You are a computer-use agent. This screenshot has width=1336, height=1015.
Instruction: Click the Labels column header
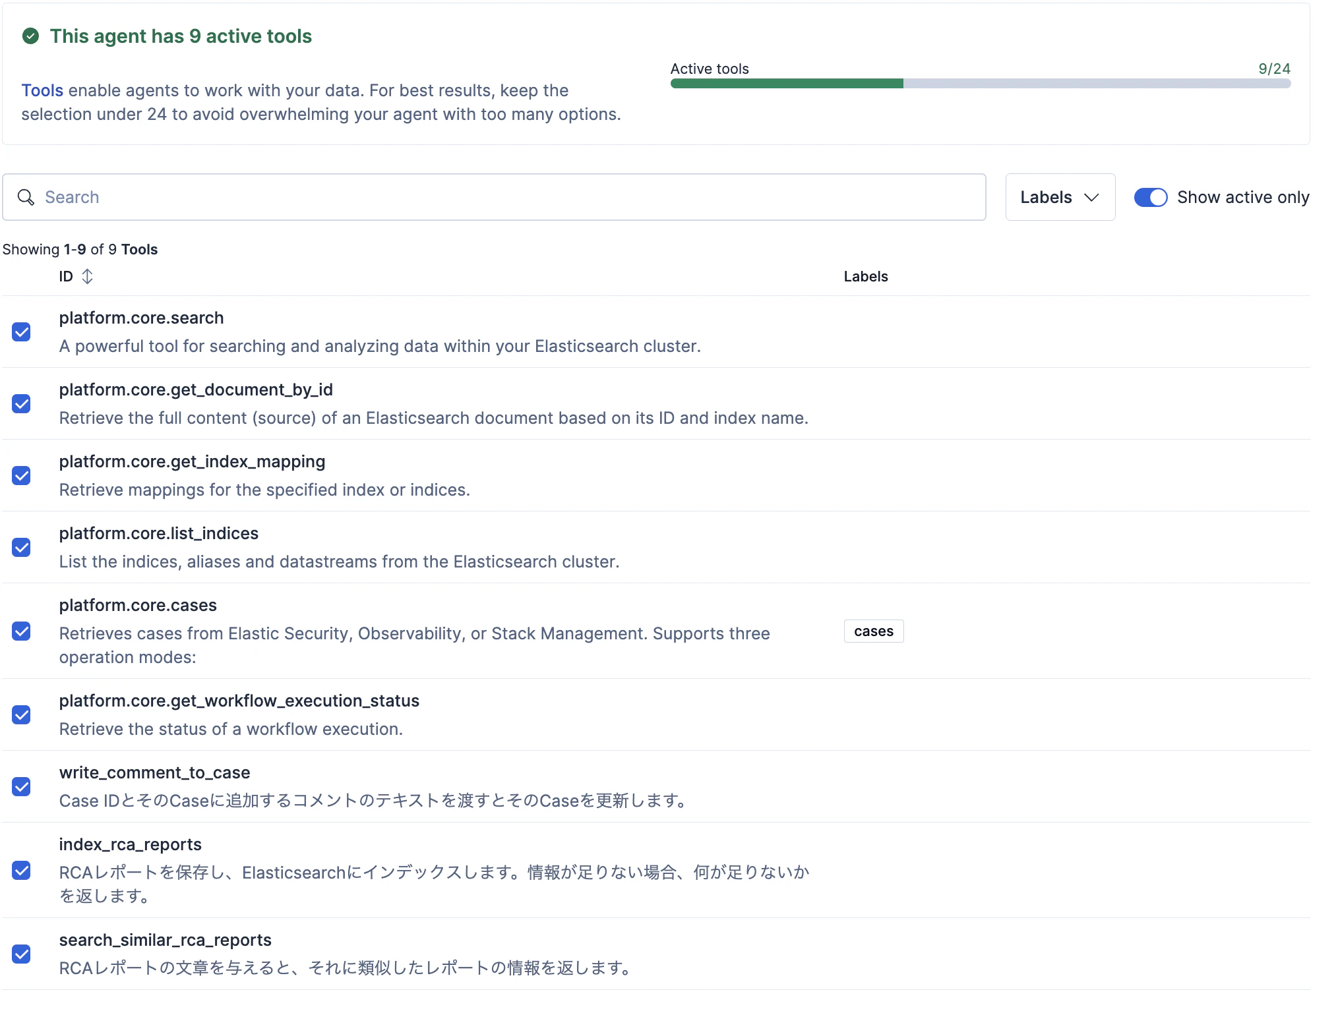tap(866, 276)
